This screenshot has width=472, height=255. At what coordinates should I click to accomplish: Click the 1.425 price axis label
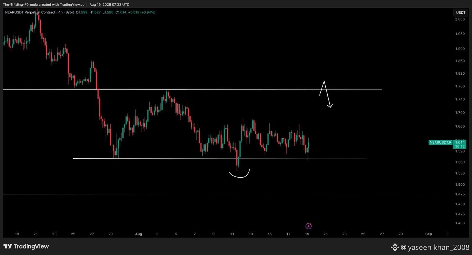pos(460,214)
